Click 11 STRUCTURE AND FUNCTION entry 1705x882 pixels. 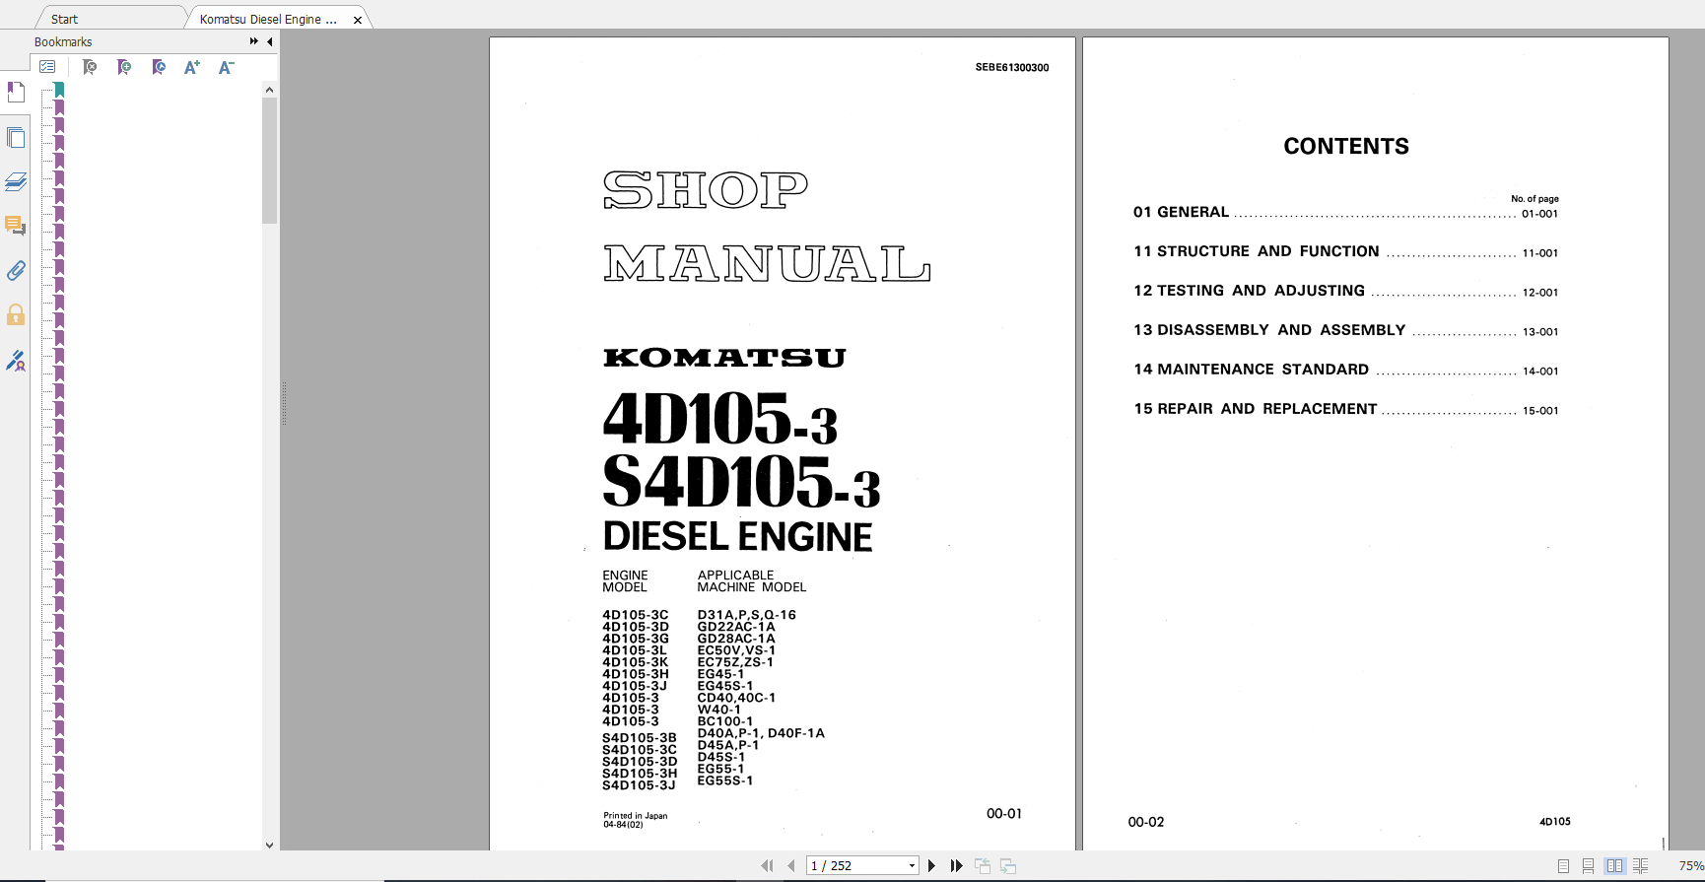1345,251
